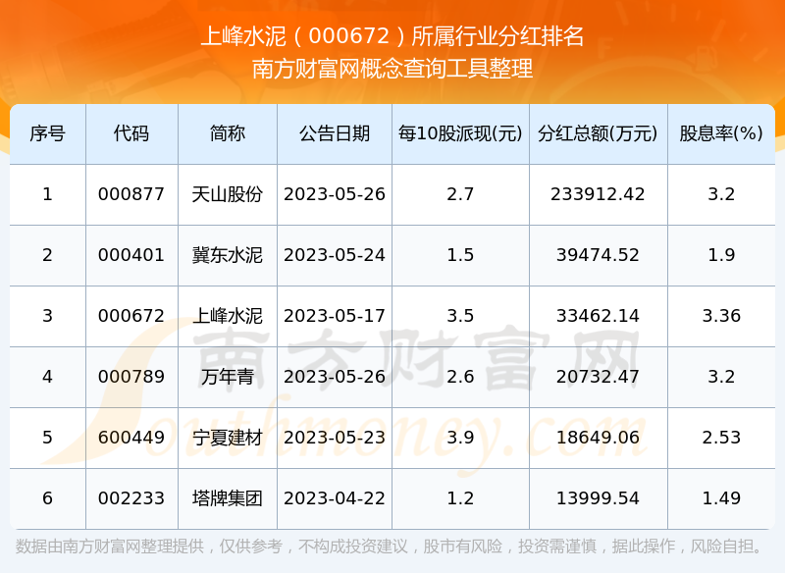The height and width of the screenshot is (573, 785).
Task: Click the 2.53 dividend yield value
Action: (x=721, y=438)
